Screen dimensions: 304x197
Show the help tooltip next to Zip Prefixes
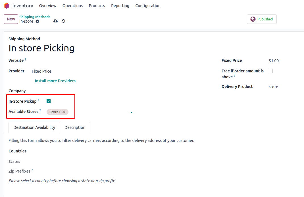(32, 170)
